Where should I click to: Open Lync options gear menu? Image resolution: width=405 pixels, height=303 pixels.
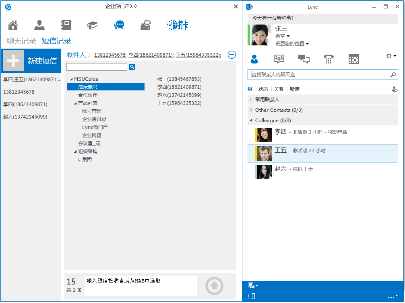[391, 56]
